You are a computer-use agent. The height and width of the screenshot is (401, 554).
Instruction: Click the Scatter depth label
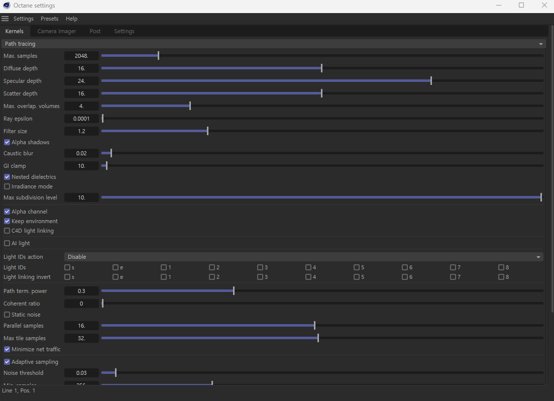[21, 93]
